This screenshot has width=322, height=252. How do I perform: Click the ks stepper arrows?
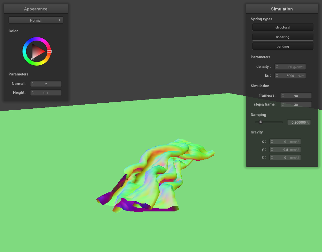(x=277, y=75)
